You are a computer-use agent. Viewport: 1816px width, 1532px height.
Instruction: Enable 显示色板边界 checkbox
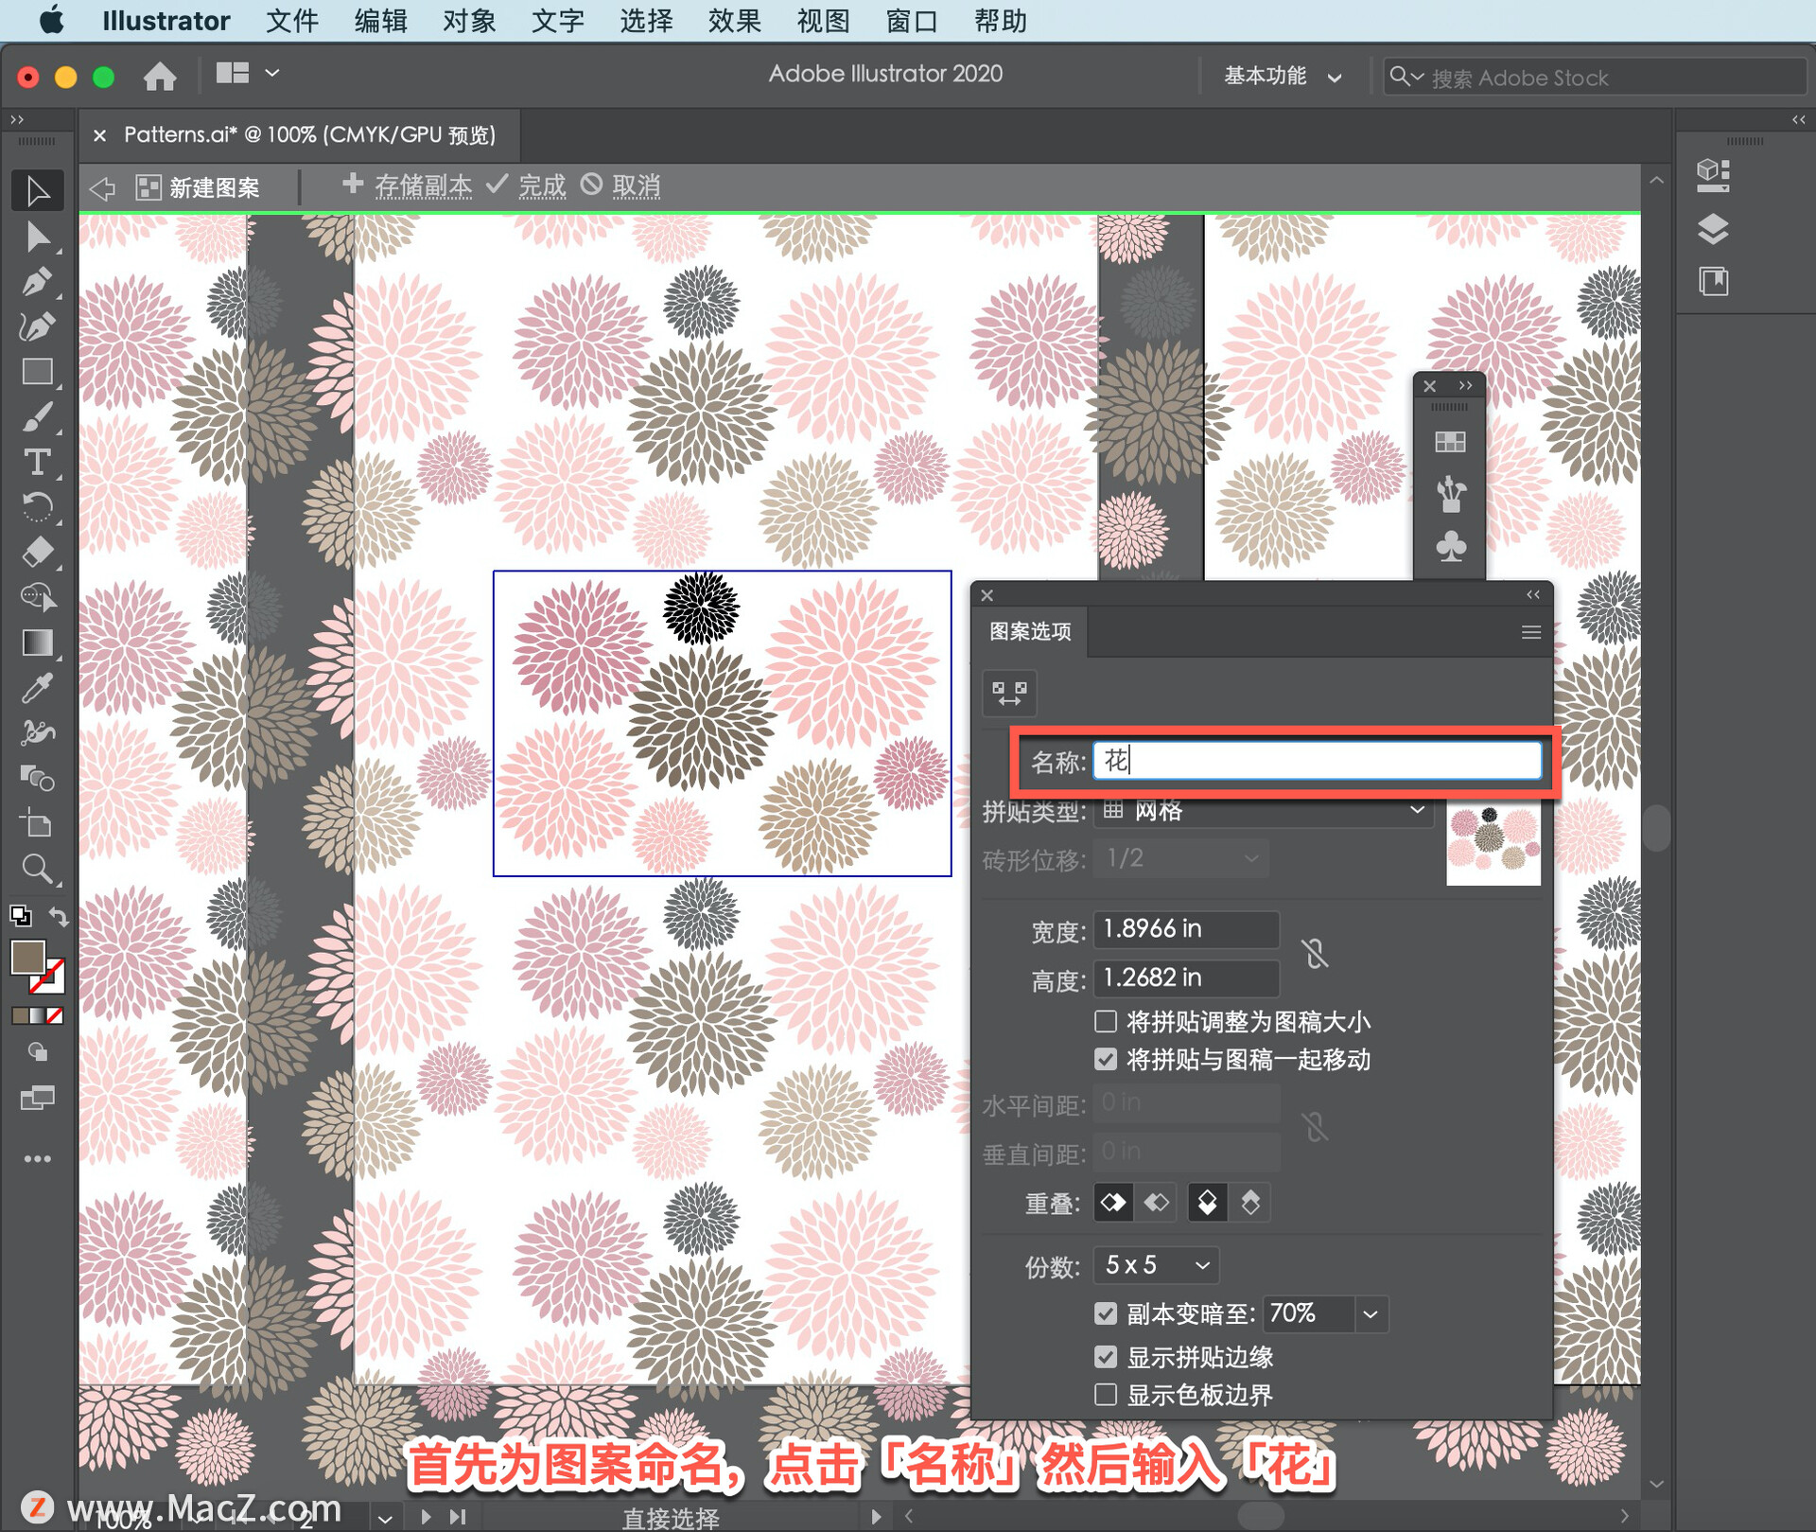(1105, 1395)
